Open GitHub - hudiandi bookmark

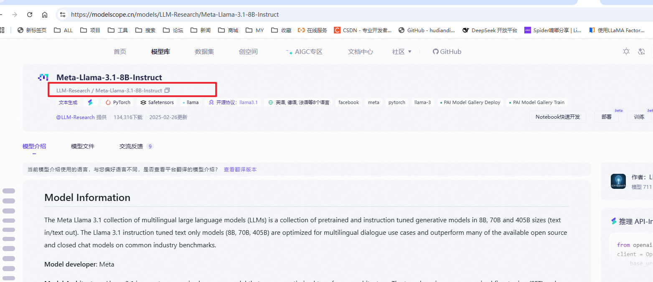tap(427, 30)
